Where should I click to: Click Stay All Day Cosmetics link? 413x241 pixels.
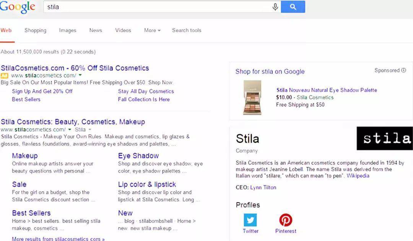click(x=146, y=91)
